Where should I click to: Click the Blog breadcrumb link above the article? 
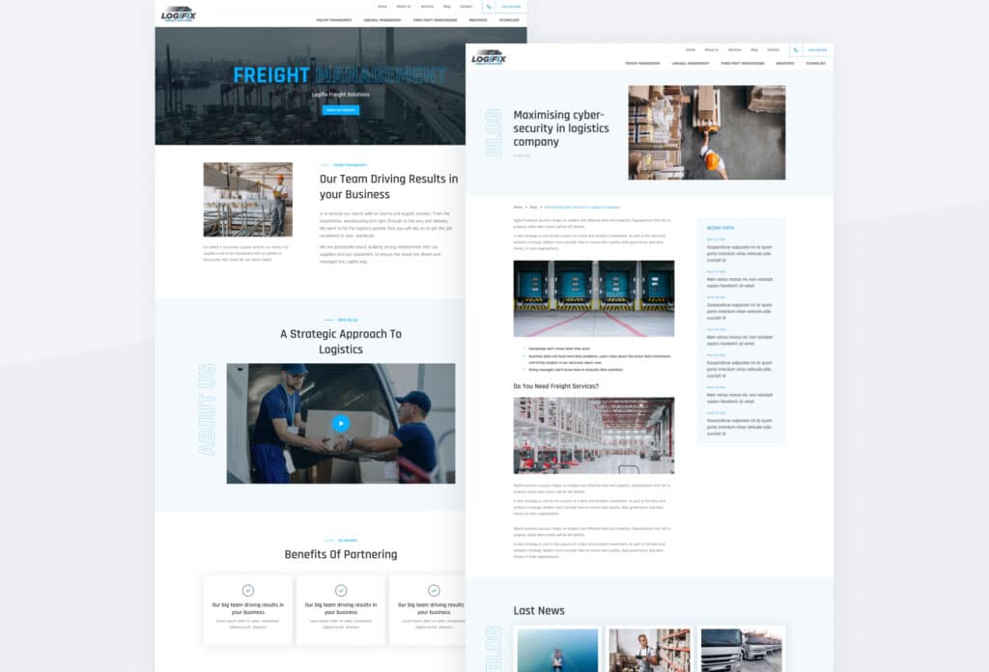click(x=532, y=206)
